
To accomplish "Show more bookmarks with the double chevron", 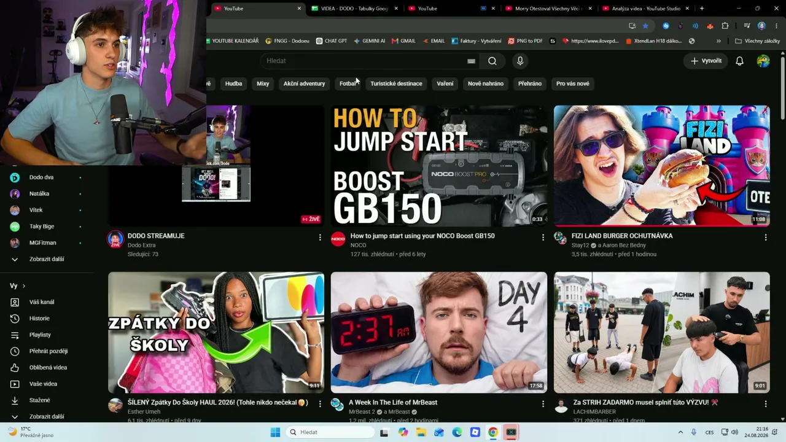I will point(718,41).
